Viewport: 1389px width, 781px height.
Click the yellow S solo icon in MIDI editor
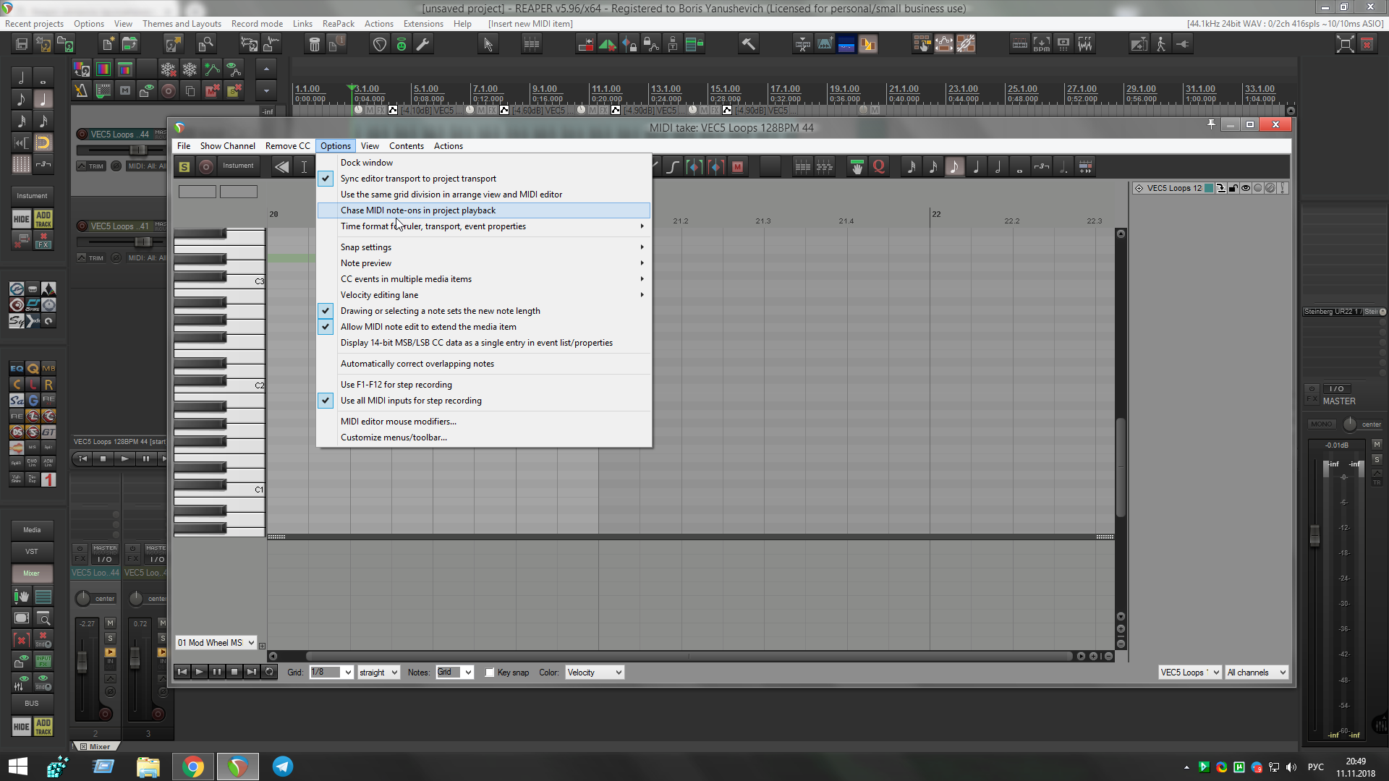[x=184, y=167]
